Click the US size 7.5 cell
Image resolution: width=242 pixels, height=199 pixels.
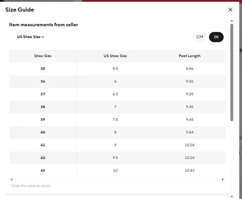115,120
